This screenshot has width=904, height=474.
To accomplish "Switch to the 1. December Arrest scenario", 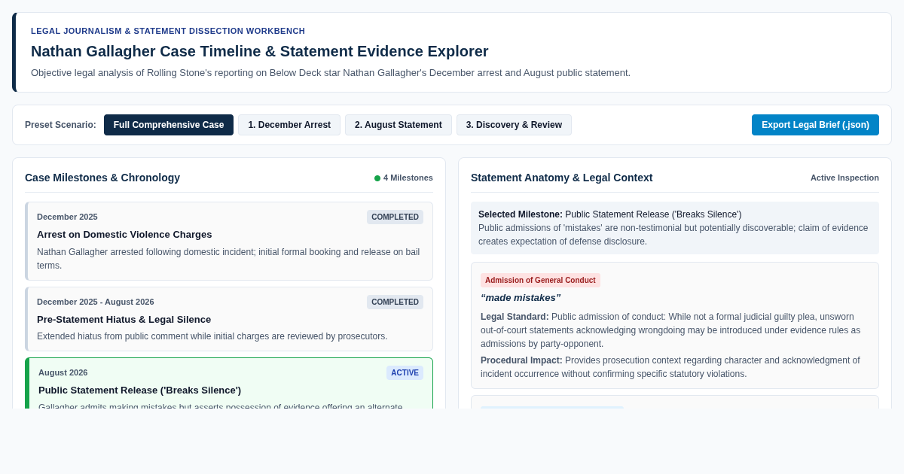I will (x=289, y=125).
